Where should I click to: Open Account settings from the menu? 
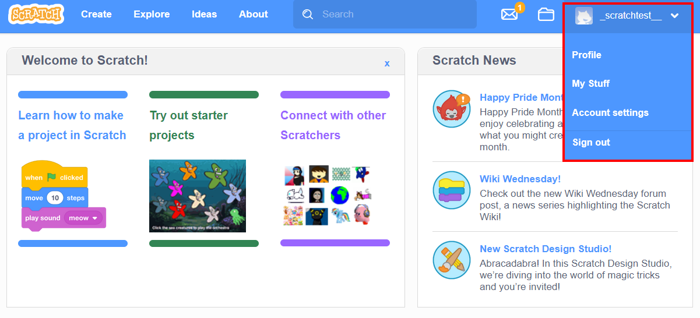[610, 112]
